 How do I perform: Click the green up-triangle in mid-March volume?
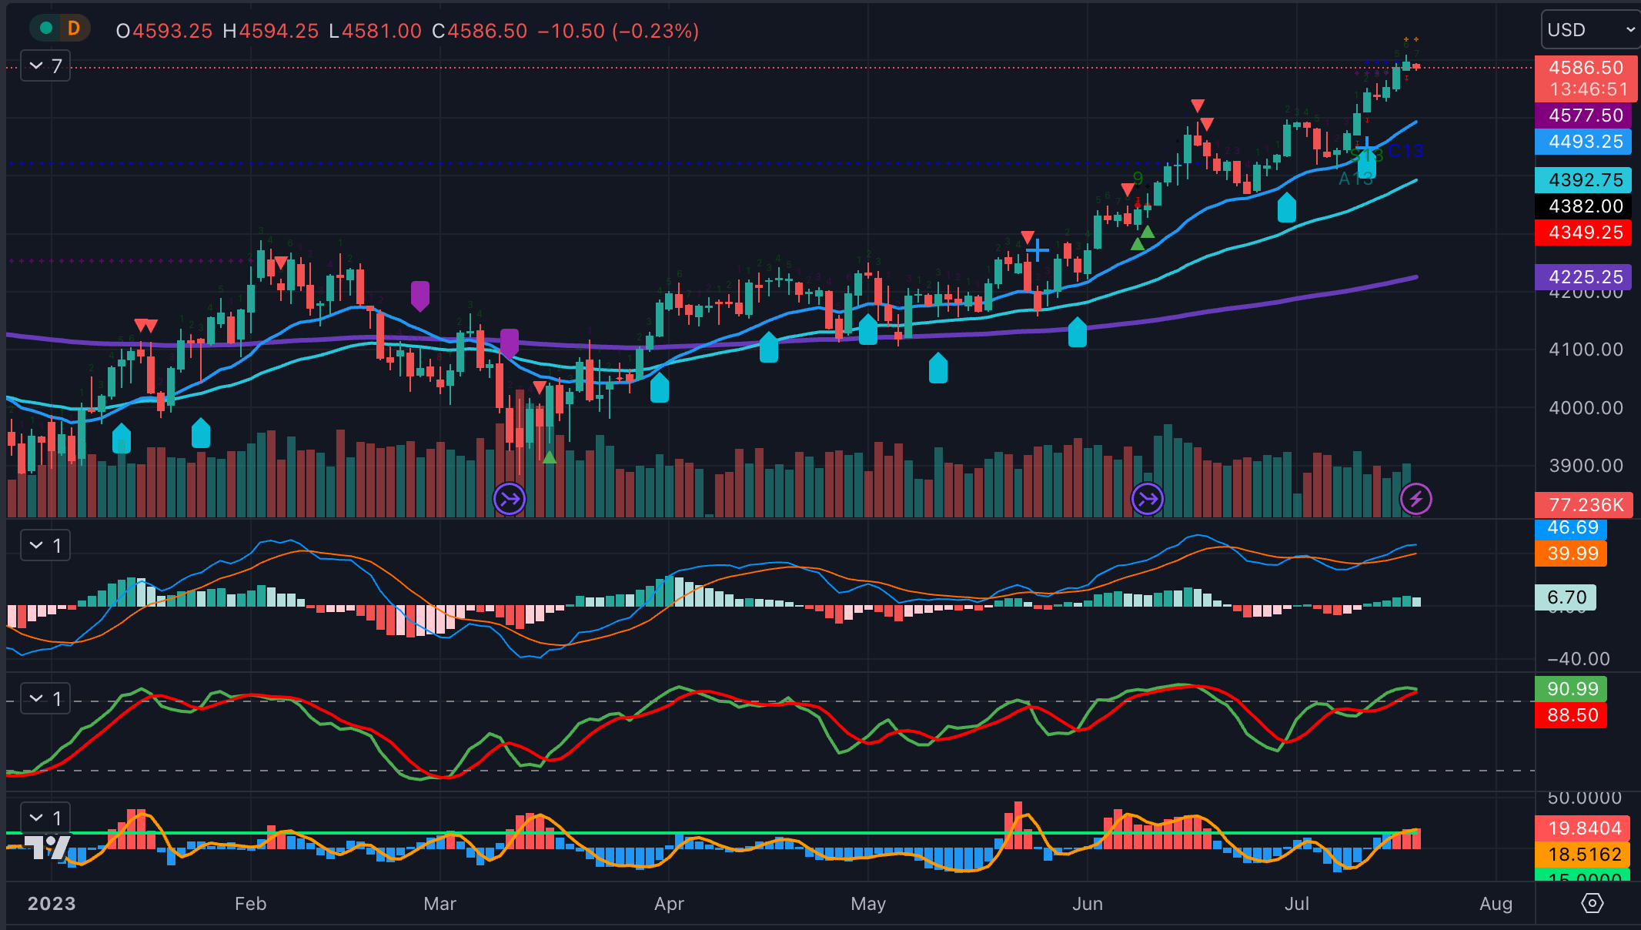tap(550, 457)
